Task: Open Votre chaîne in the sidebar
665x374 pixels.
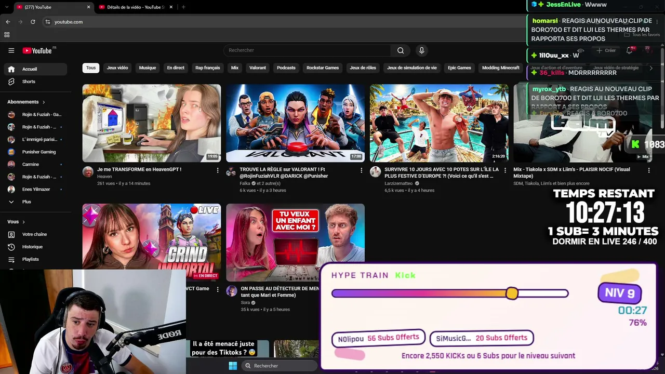Action: 34,234
